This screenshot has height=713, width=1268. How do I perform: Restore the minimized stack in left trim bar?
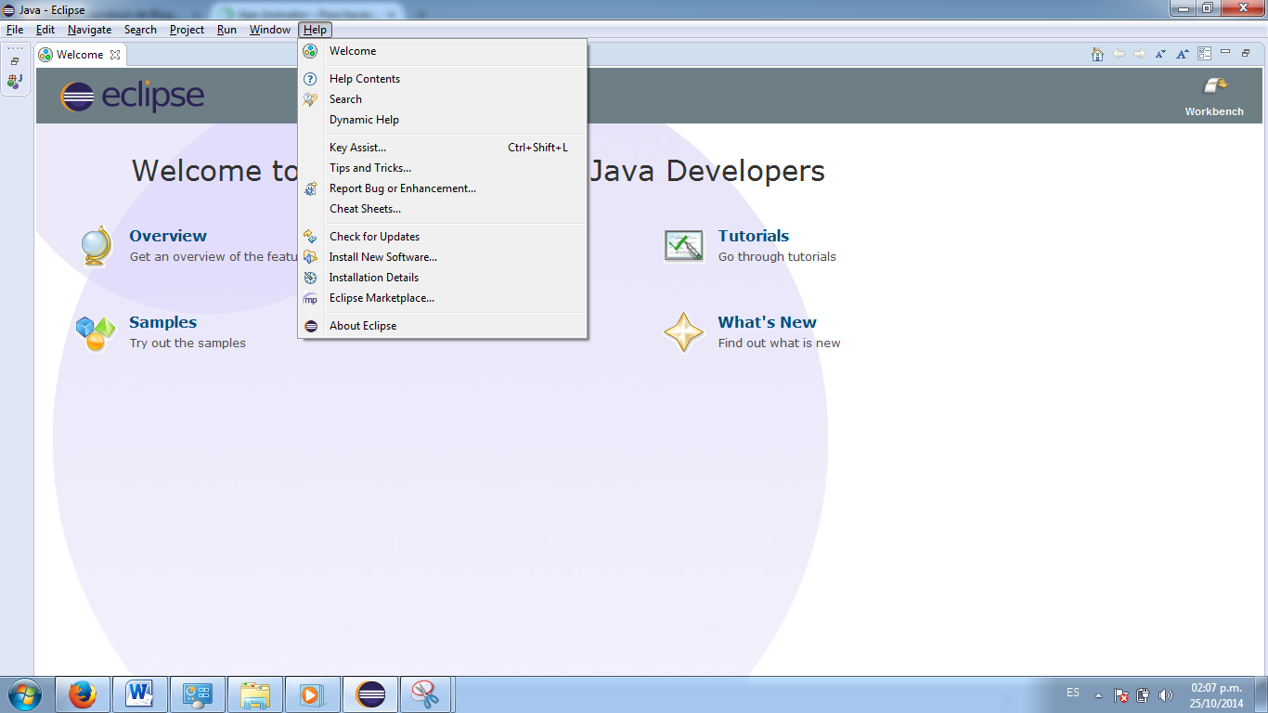15,61
